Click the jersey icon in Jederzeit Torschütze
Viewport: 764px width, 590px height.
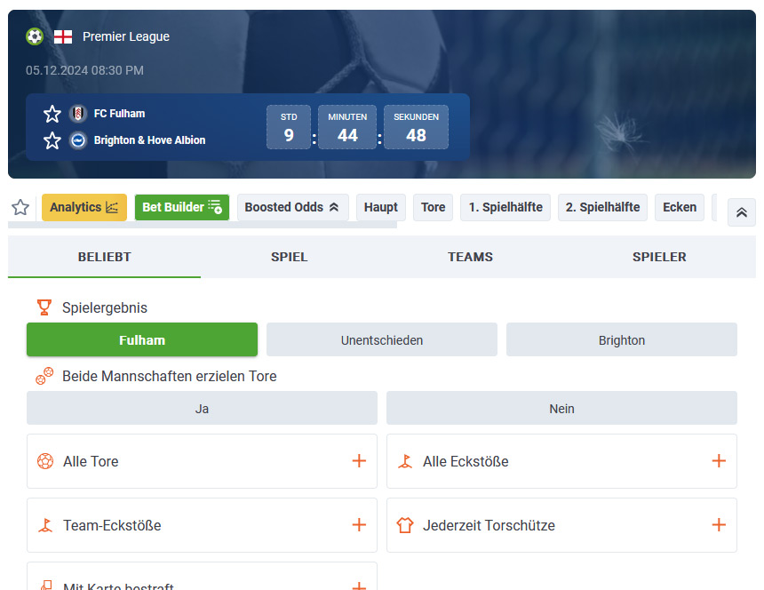pos(405,525)
